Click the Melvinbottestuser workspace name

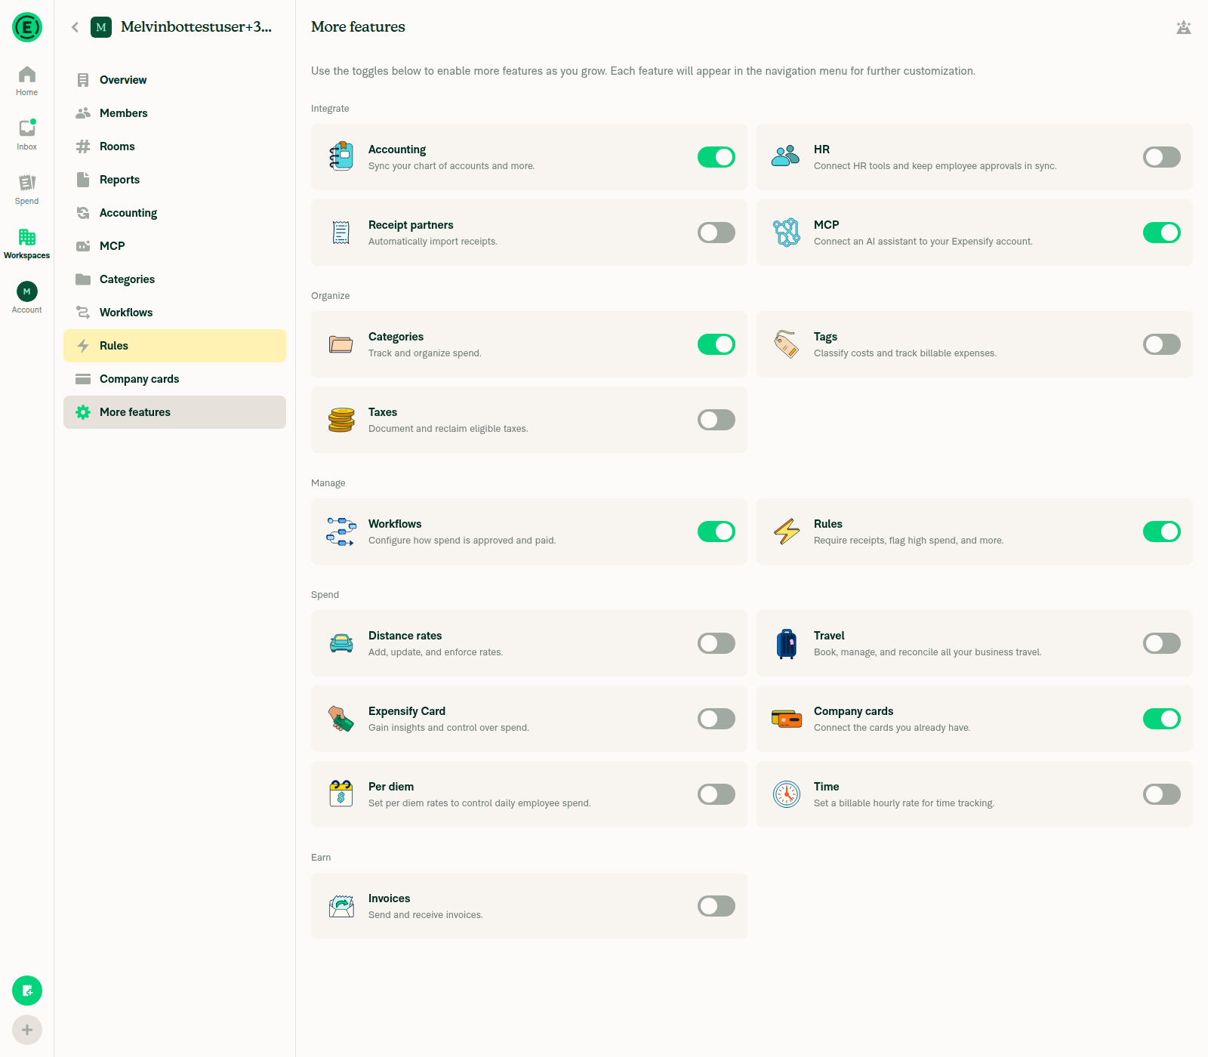point(196,27)
